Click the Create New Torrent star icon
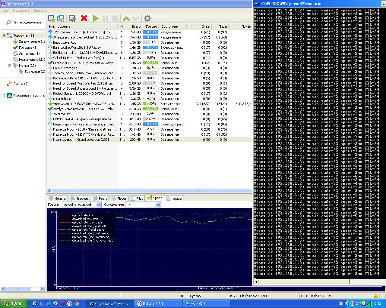The height and width of the screenshot is (308, 386). click(x=72, y=18)
